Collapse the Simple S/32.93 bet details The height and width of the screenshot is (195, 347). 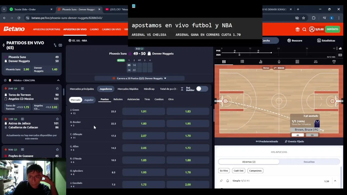click(x=335, y=181)
